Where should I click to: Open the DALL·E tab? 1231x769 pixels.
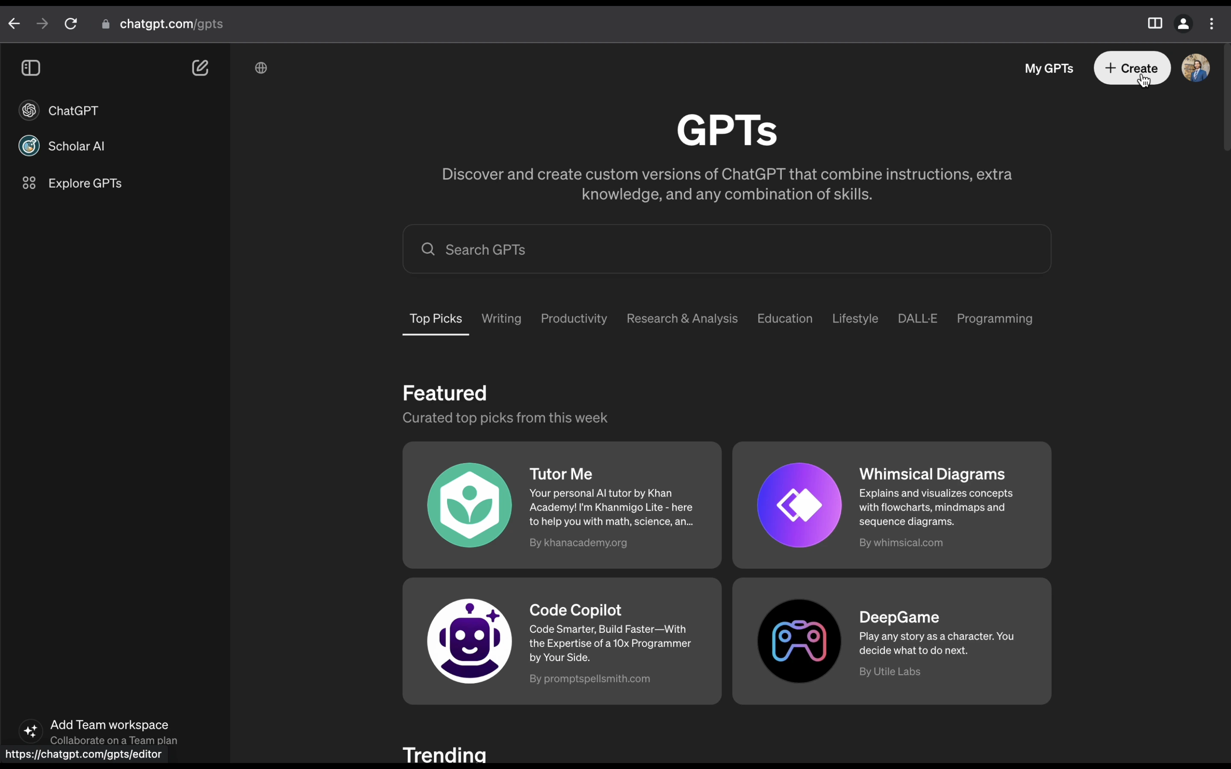(918, 319)
